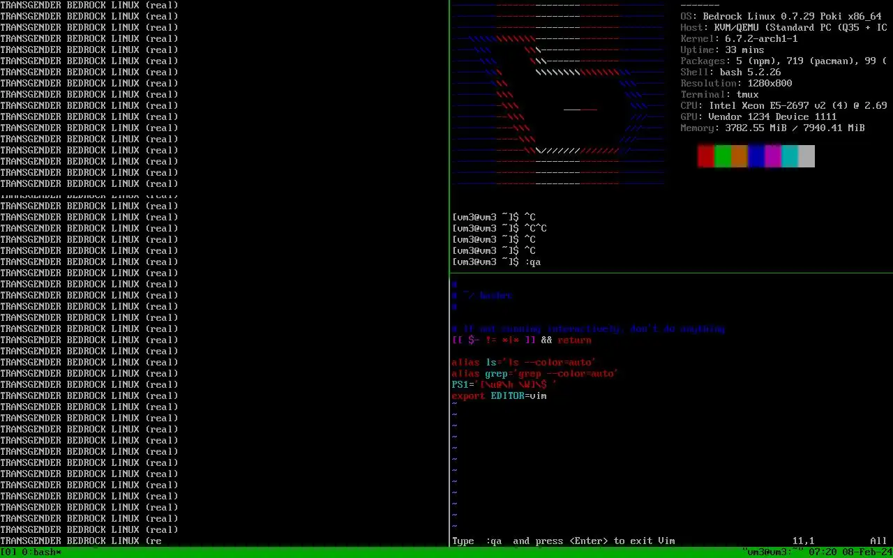The height and width of the screenshot is (558, 893).
Task: Click the cut-off 'TRANSGENDER BEDROCK LINUX (re' bottom line
Action: (x=81, y=541)
